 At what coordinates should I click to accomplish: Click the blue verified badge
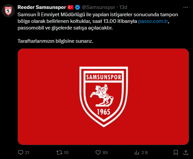point(77,7)
